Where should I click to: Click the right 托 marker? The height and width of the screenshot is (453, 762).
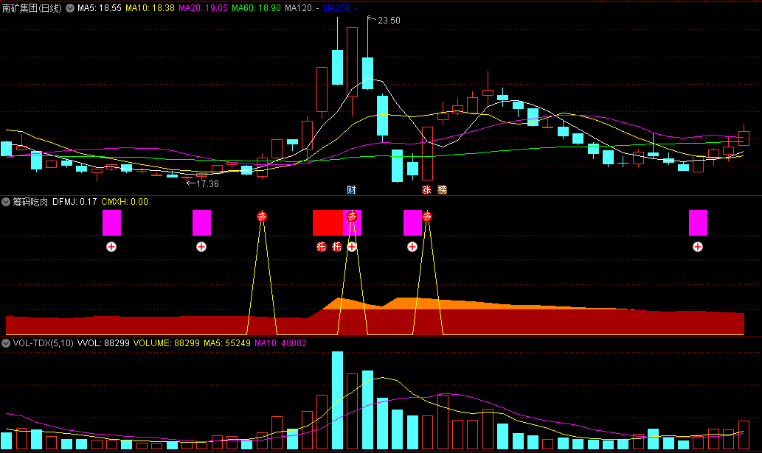[337, 247]
